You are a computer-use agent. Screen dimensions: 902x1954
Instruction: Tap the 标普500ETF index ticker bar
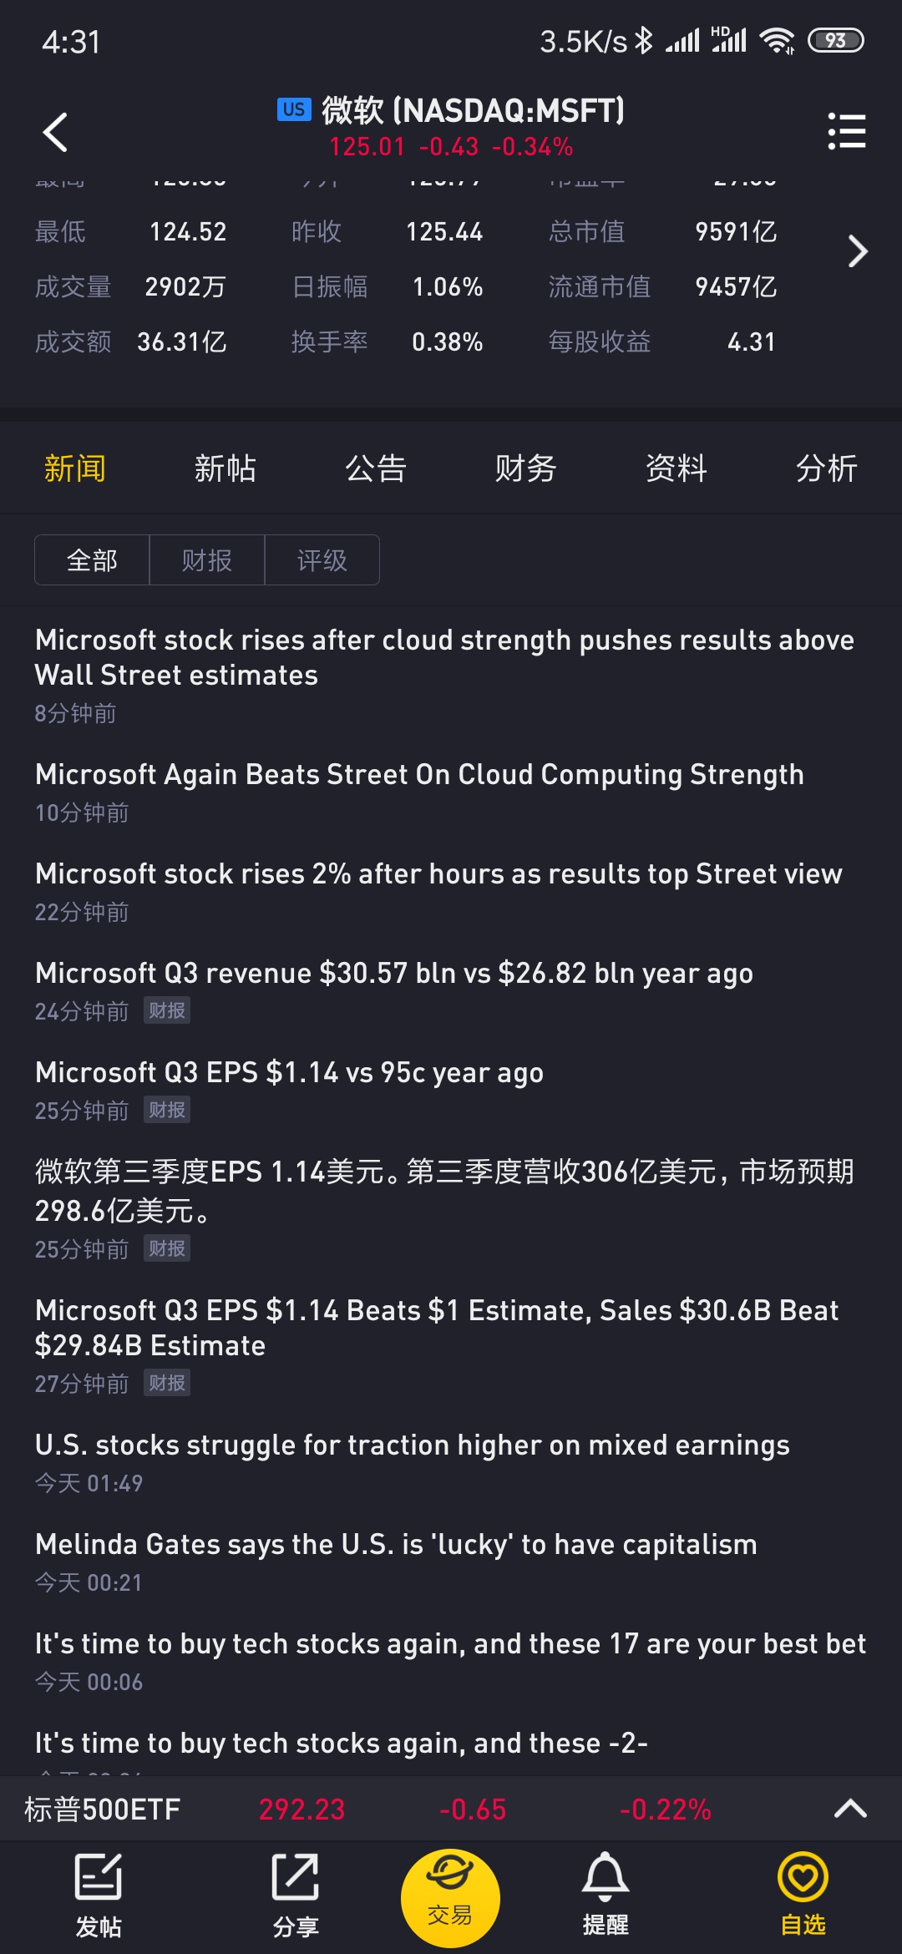(x=451, y=1809)
